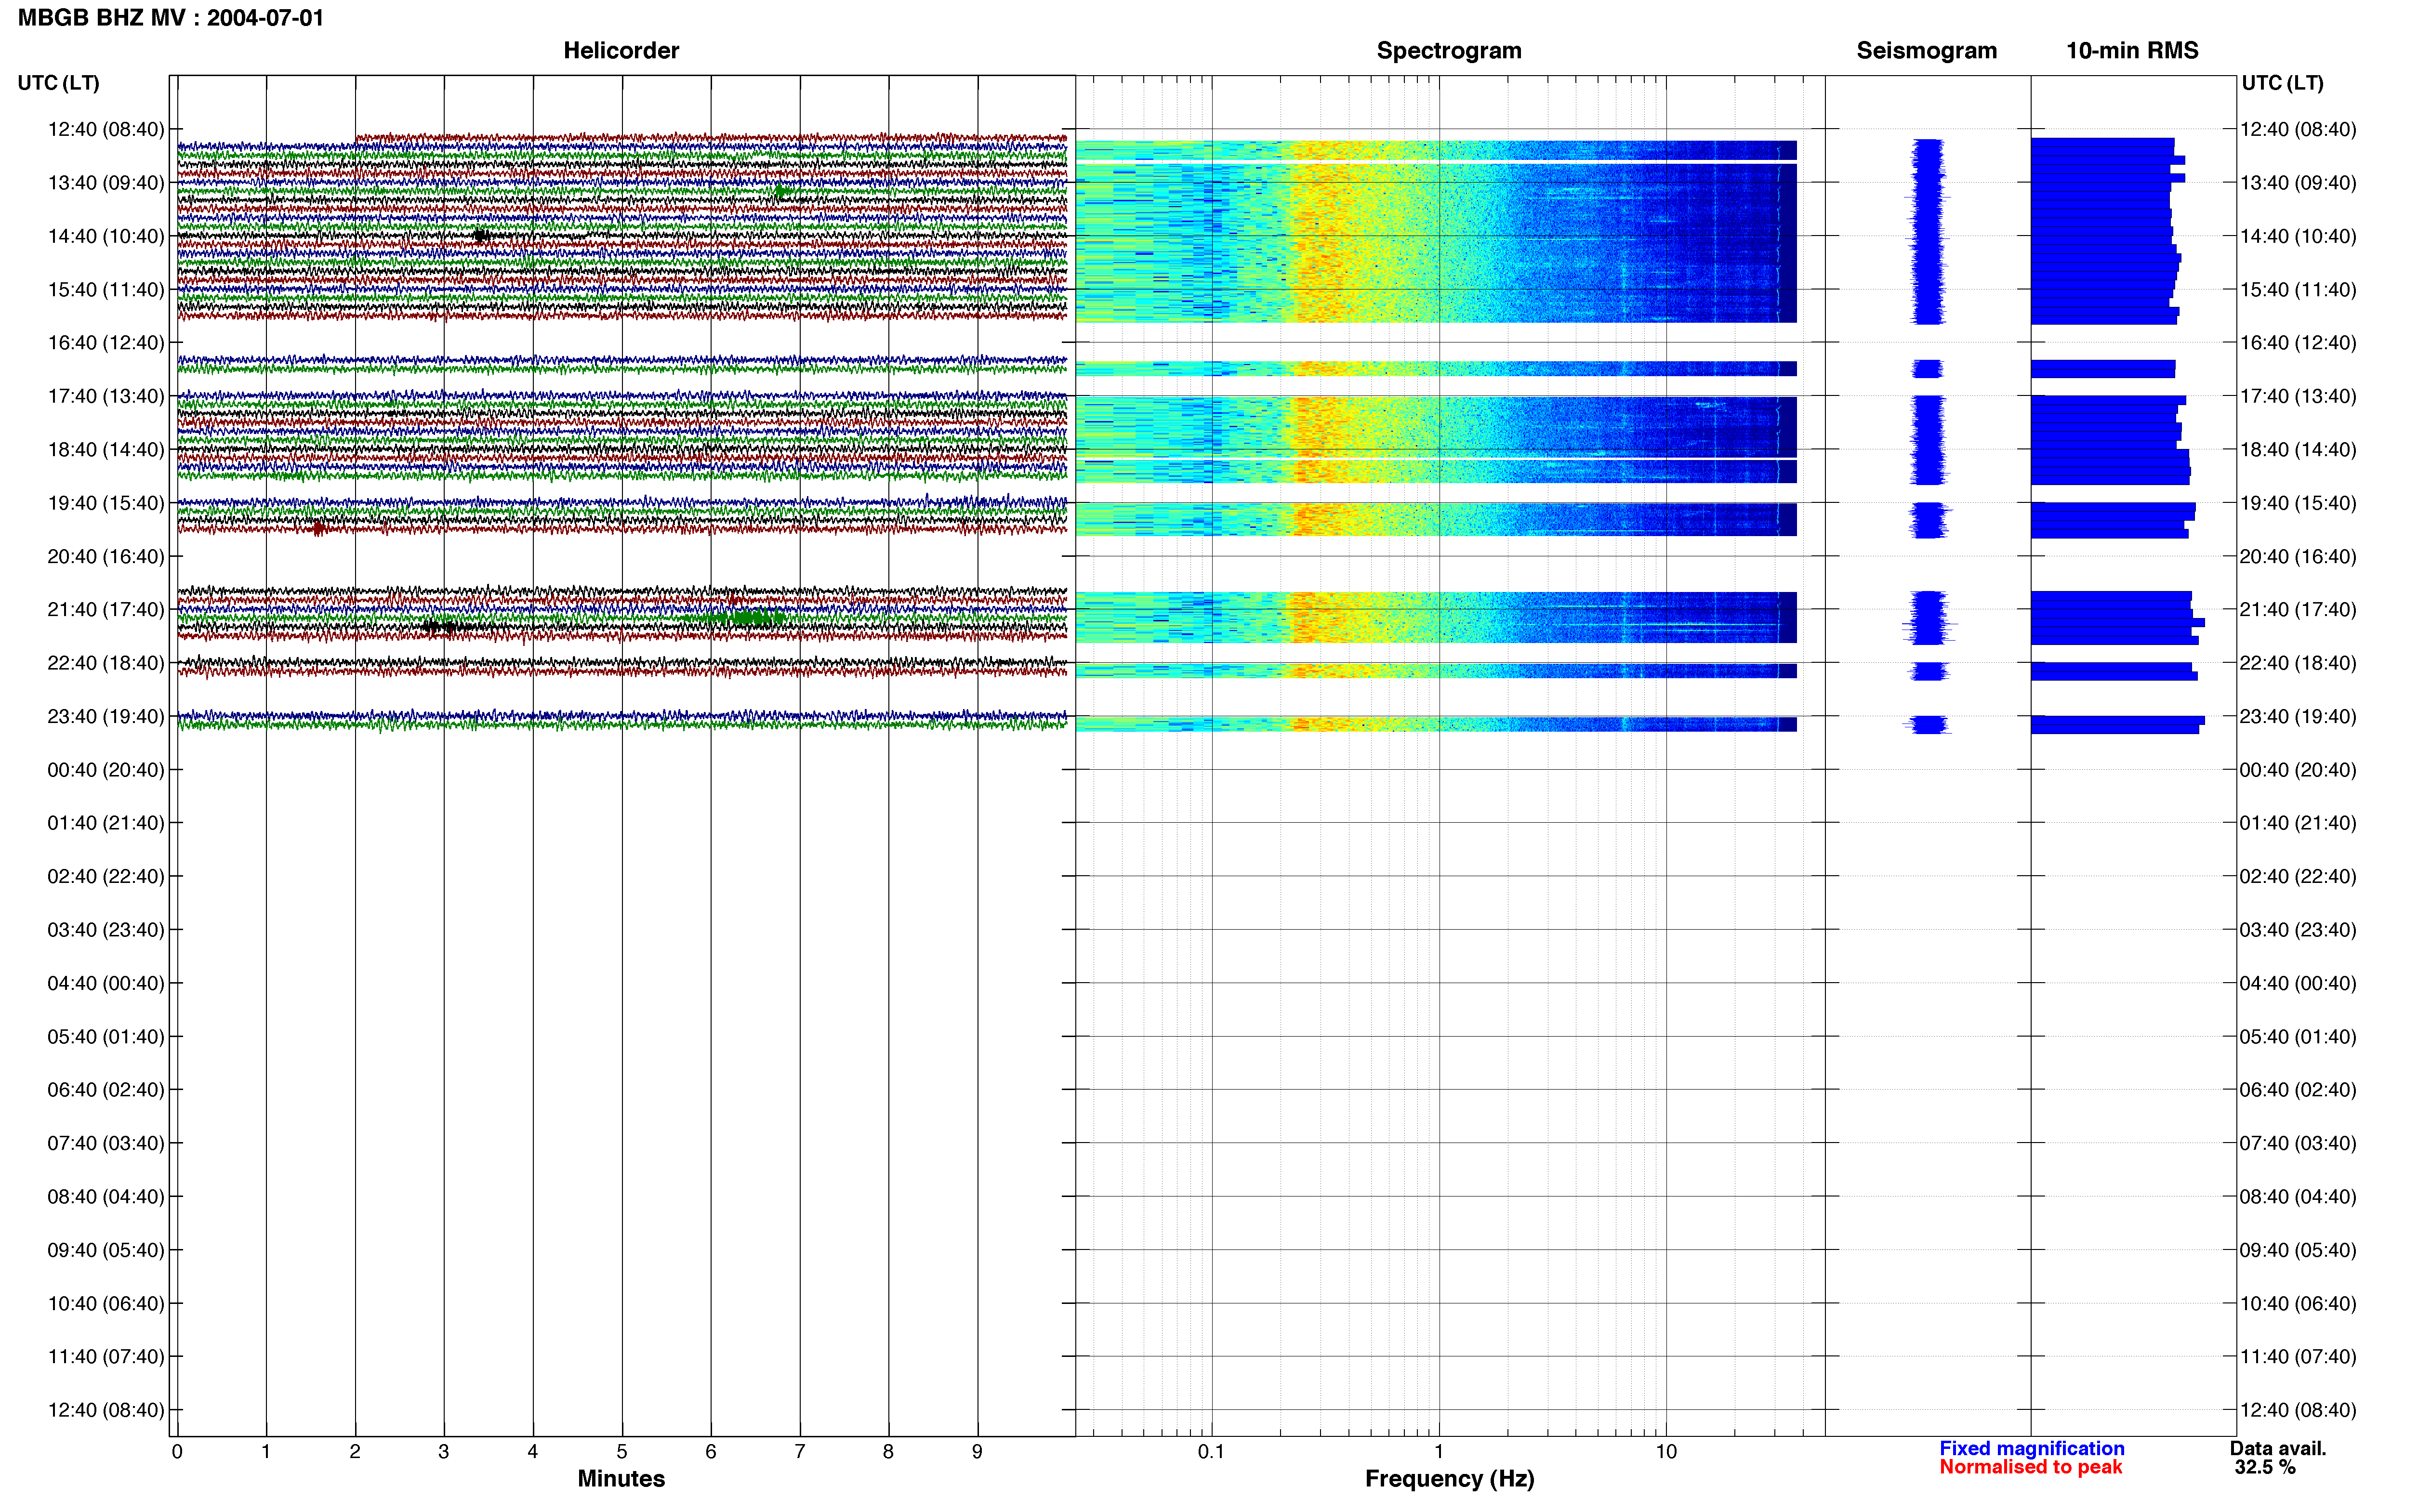Click left time label '11:40 (07:40)'
This screenshot has height=1512, width=2418.
click(x=106, y=1357)
